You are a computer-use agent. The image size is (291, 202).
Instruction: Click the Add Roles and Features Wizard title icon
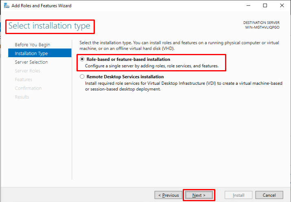(x=6, y=6)
